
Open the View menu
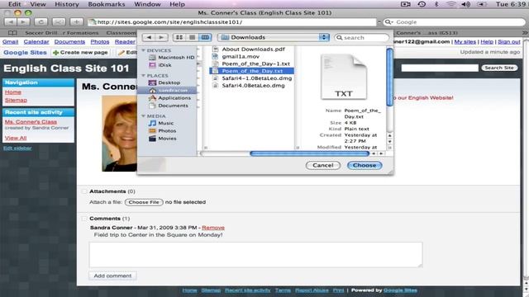(38, 4)
